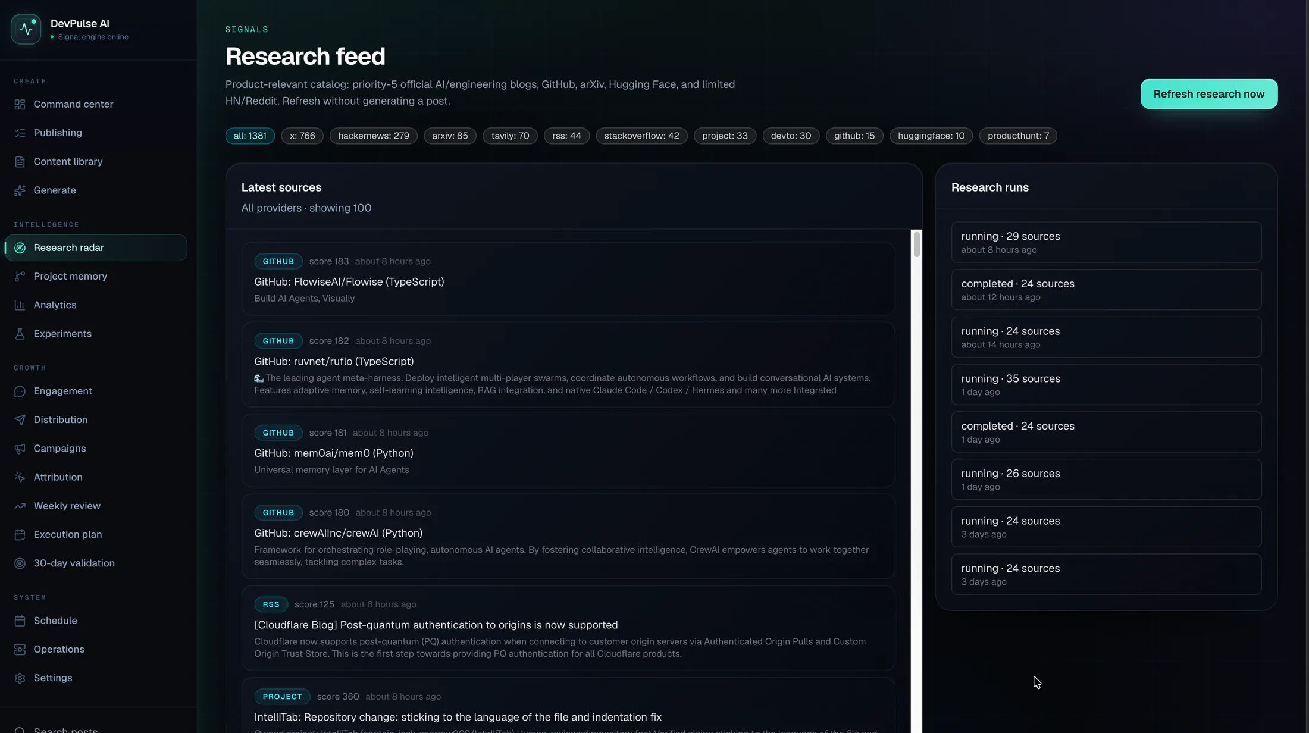Image resolution: width=1309 pixels, height=733 pixels.
Task: Open the running · 29 sources run
Action: click(x=1106, y=242)
